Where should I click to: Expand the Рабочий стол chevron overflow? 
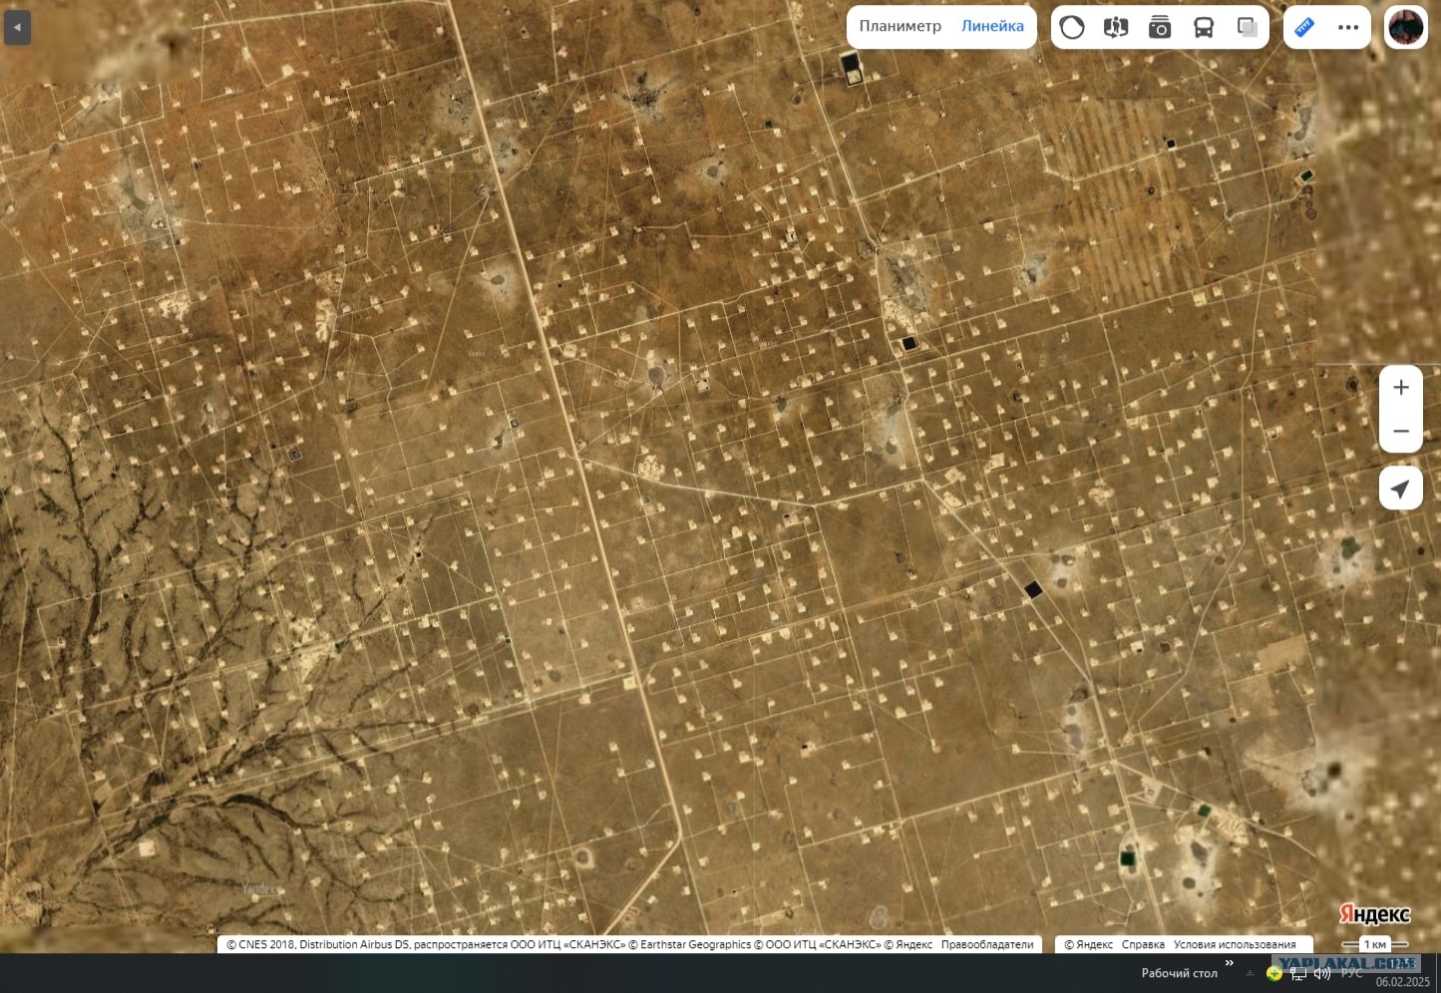[x=1230, y=963]
